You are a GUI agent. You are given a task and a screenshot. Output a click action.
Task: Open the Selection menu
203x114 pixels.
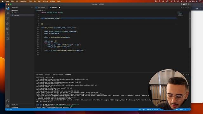pos(23,1)
